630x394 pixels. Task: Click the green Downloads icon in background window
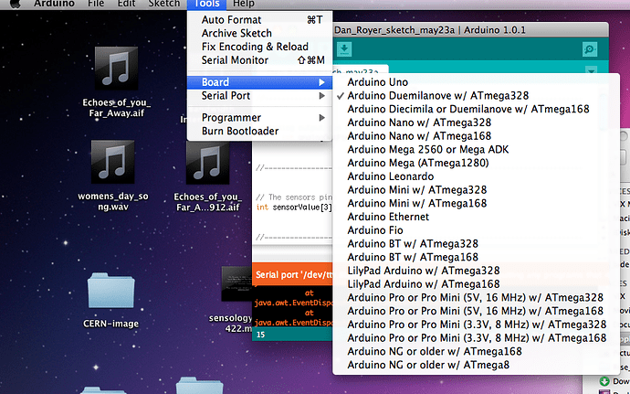pos(604,381)
